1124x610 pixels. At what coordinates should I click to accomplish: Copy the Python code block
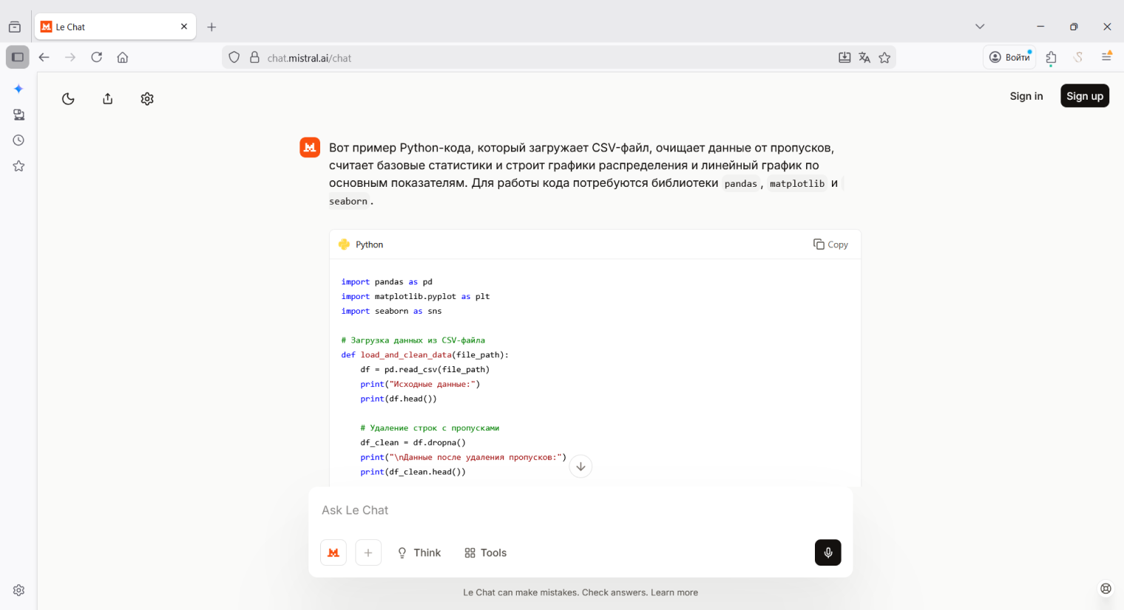(x=830, y=244)
